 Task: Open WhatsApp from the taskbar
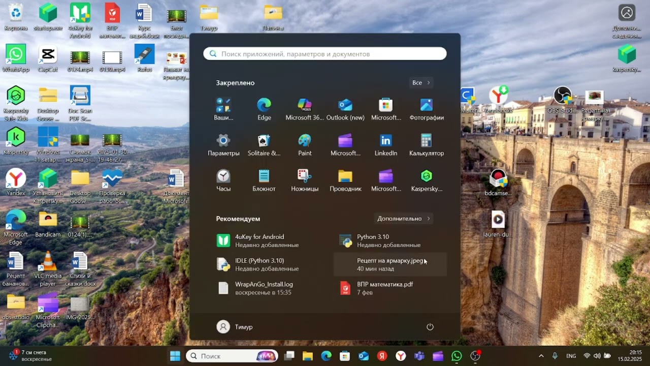point(457,356)
